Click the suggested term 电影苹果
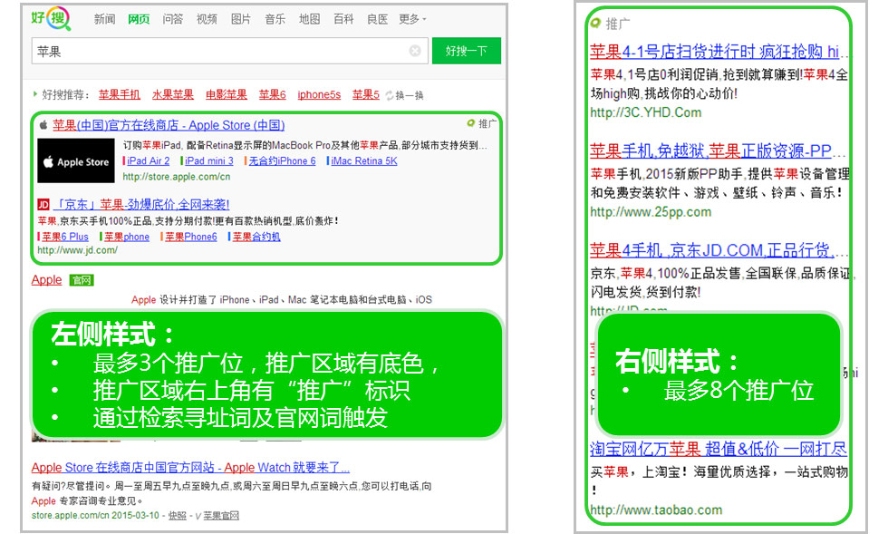 (x=226, y=94)
